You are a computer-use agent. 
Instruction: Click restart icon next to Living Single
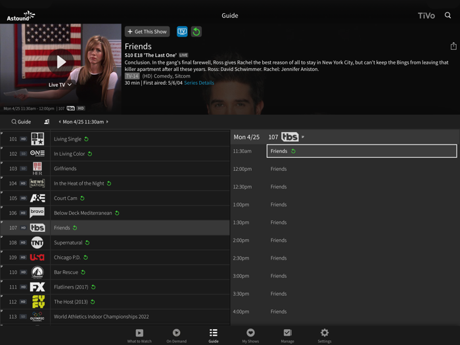[x=86, y=139]
